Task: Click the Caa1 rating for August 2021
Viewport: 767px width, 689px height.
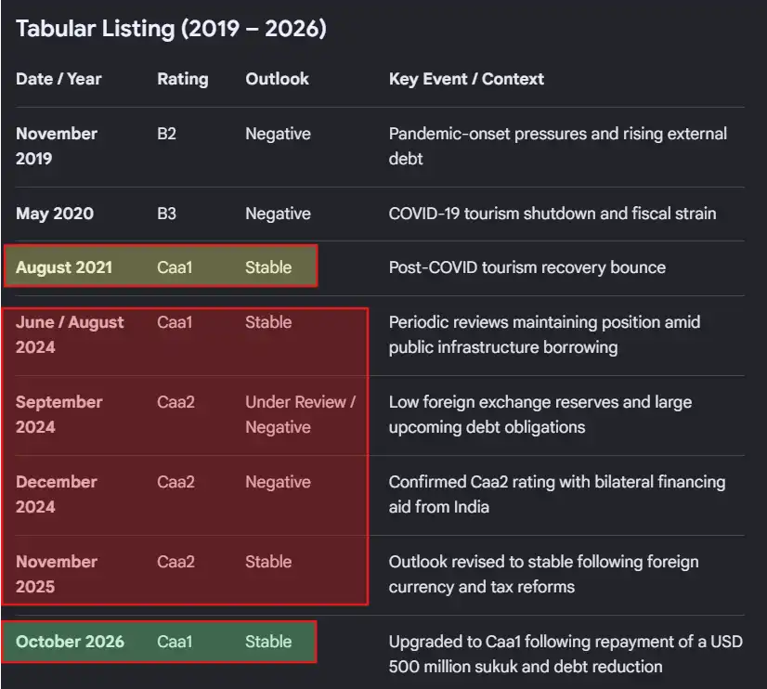Action: [175, 267]
